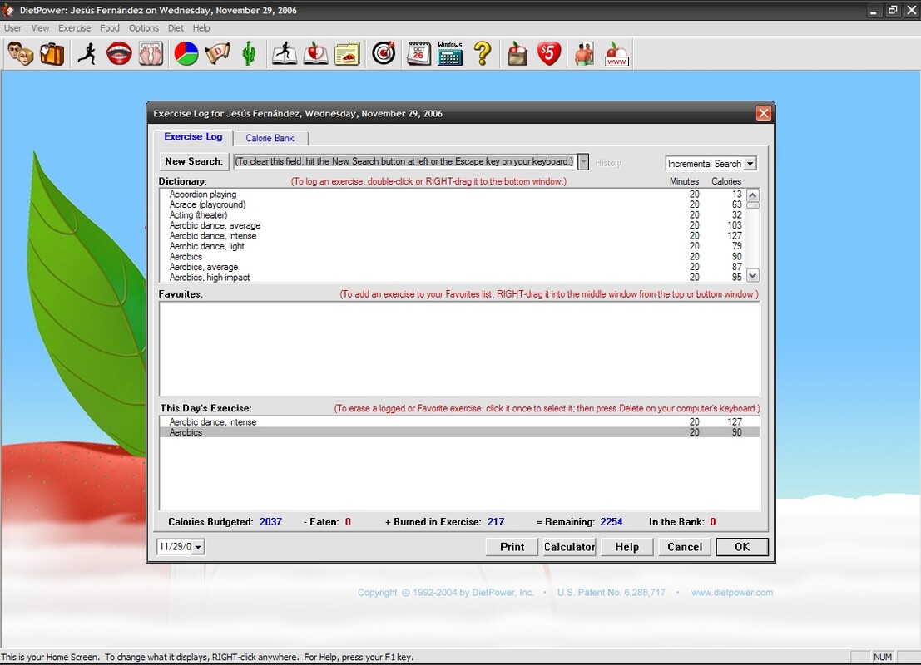Click the apple in grocery bag icon
The height and width of the screenshot is (665, 921).
(x=517, y=54)
